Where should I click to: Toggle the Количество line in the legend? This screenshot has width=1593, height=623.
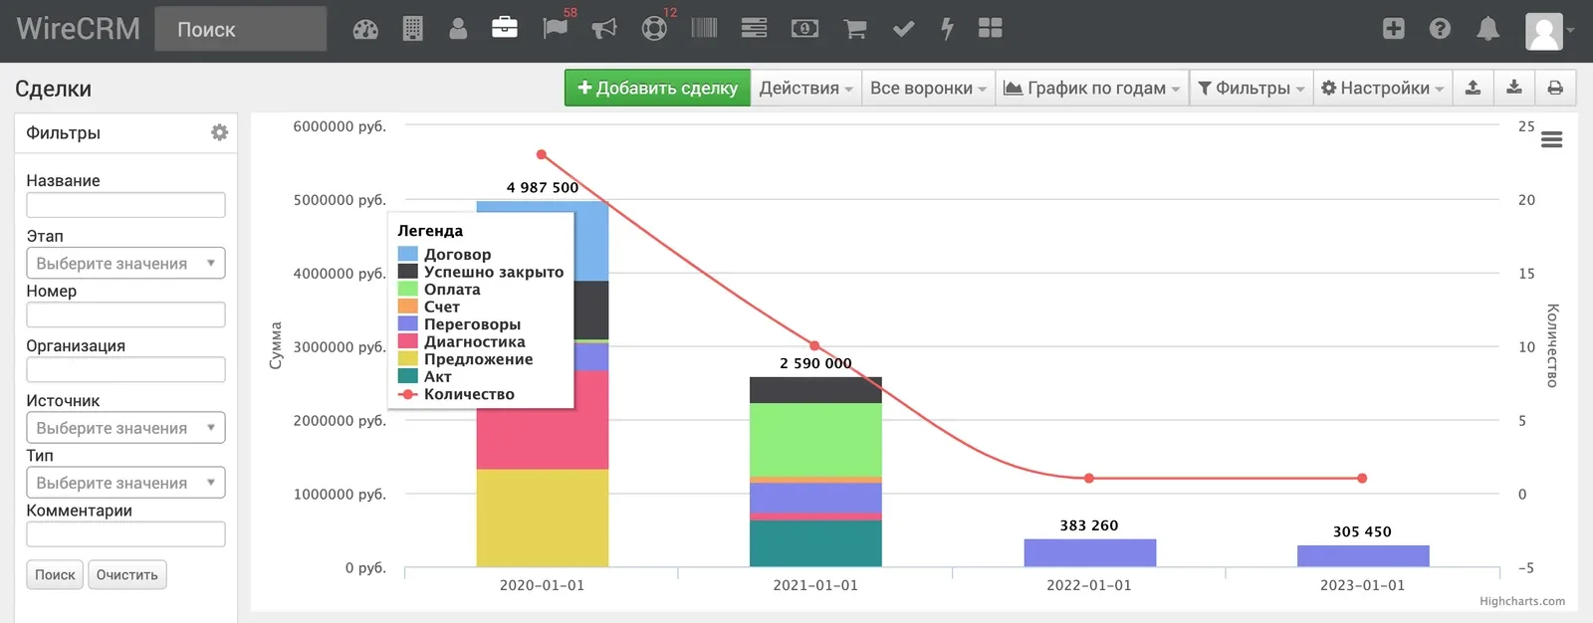(x=456, y=394)
